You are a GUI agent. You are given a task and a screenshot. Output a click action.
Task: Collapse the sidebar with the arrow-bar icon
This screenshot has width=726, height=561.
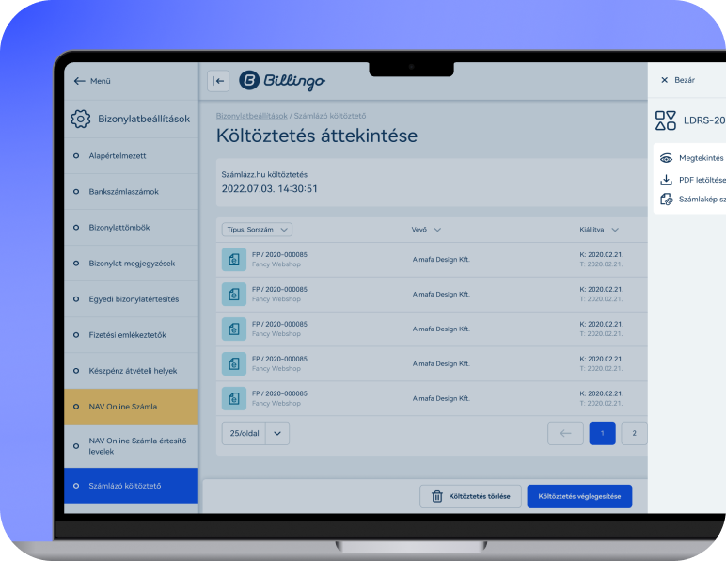218,81
